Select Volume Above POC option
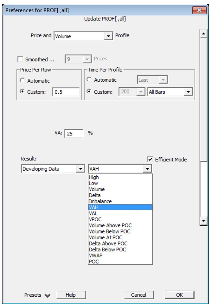 (110, 225)
